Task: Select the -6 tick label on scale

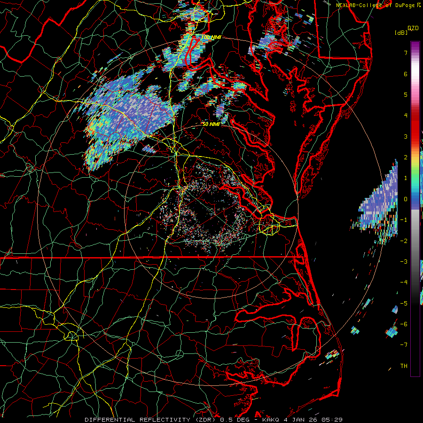Action: 404,324
